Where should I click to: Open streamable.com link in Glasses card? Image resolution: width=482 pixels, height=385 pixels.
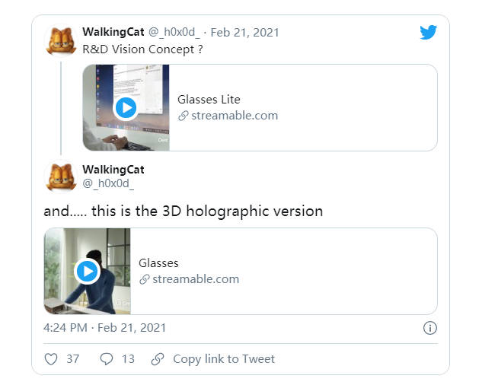coord(196,279)
